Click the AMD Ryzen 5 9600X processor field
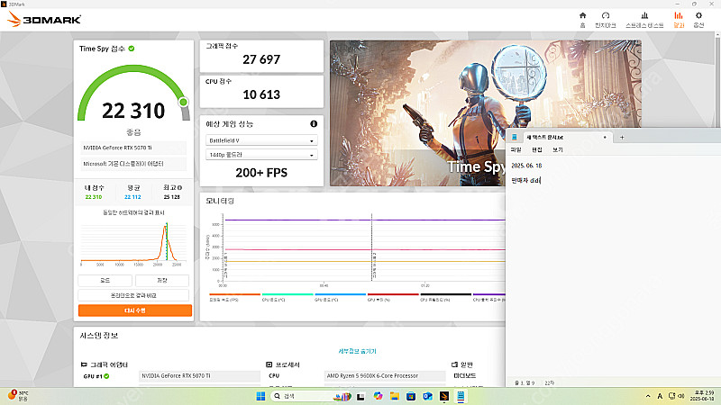This screenshot has height=405, width=721. coord(385,376)
